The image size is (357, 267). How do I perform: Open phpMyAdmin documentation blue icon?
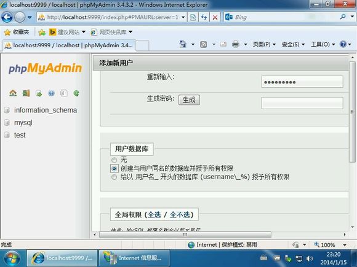pyautogui.click(x=52, y=93)
